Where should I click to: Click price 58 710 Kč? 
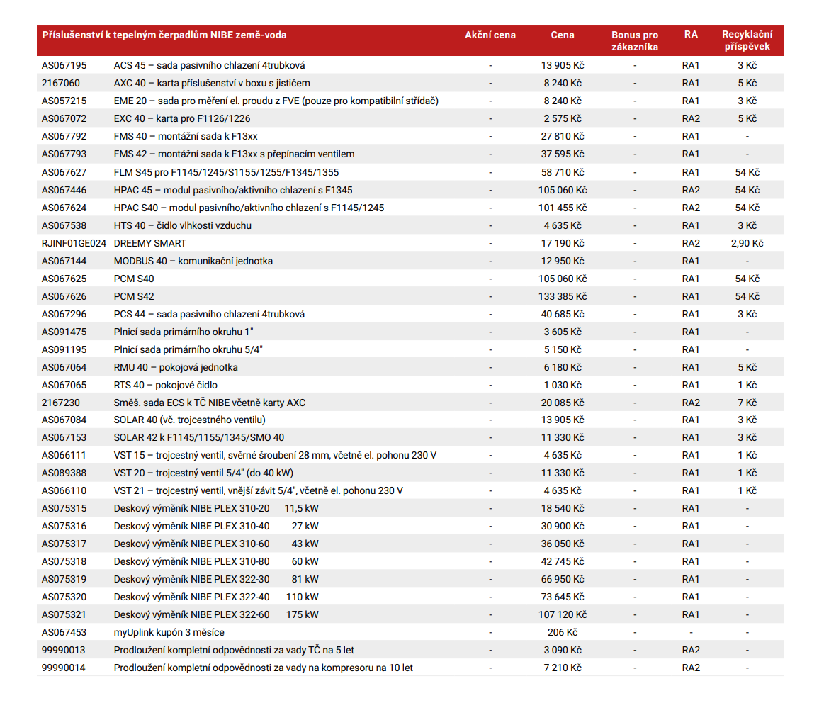coord(563,172)
